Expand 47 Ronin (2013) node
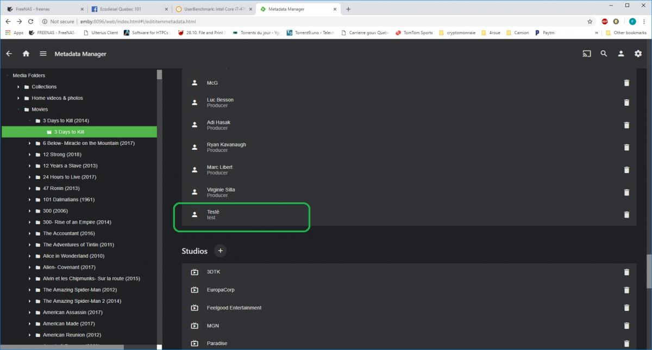The width and height of the screenshot is (652, 350). (29, 188)
